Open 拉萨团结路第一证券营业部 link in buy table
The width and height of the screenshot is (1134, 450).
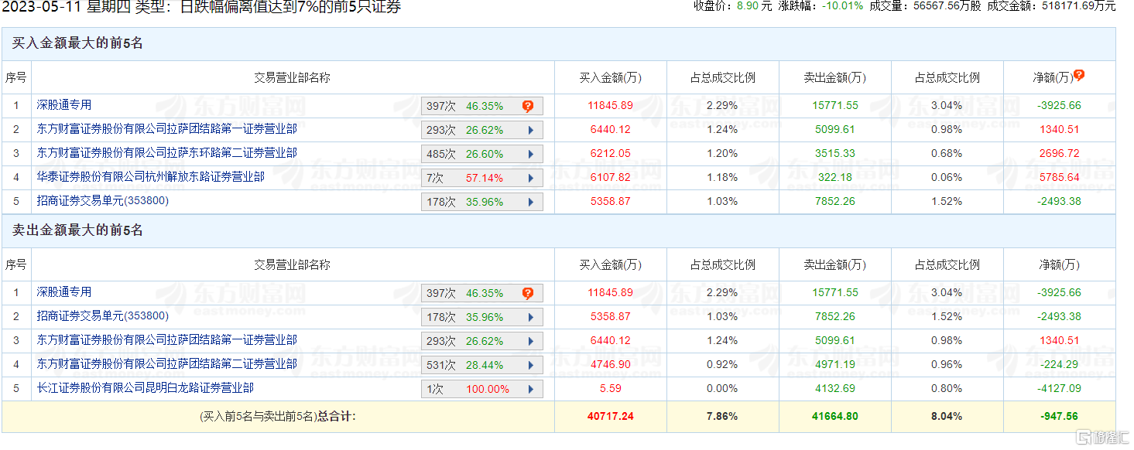(x=166, y=128)
